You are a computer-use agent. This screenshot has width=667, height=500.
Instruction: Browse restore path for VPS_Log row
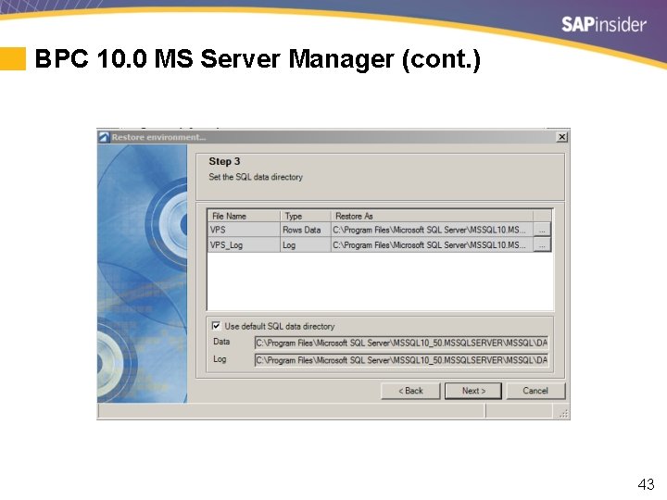tap(542, 244)
